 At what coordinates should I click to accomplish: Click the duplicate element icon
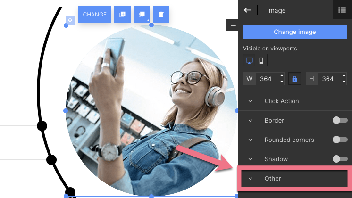pos(123,15)
